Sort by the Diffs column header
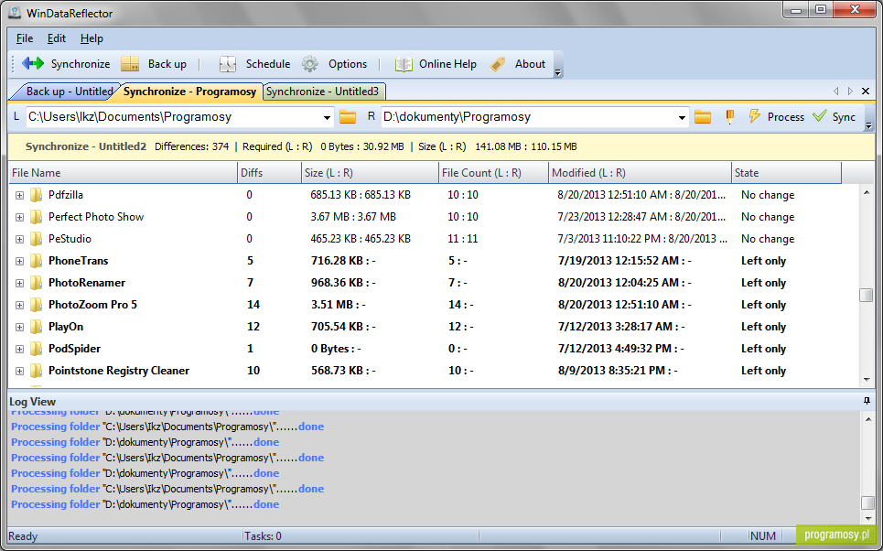Viewport: 883px width, 551px height. (x=269, y=173)
